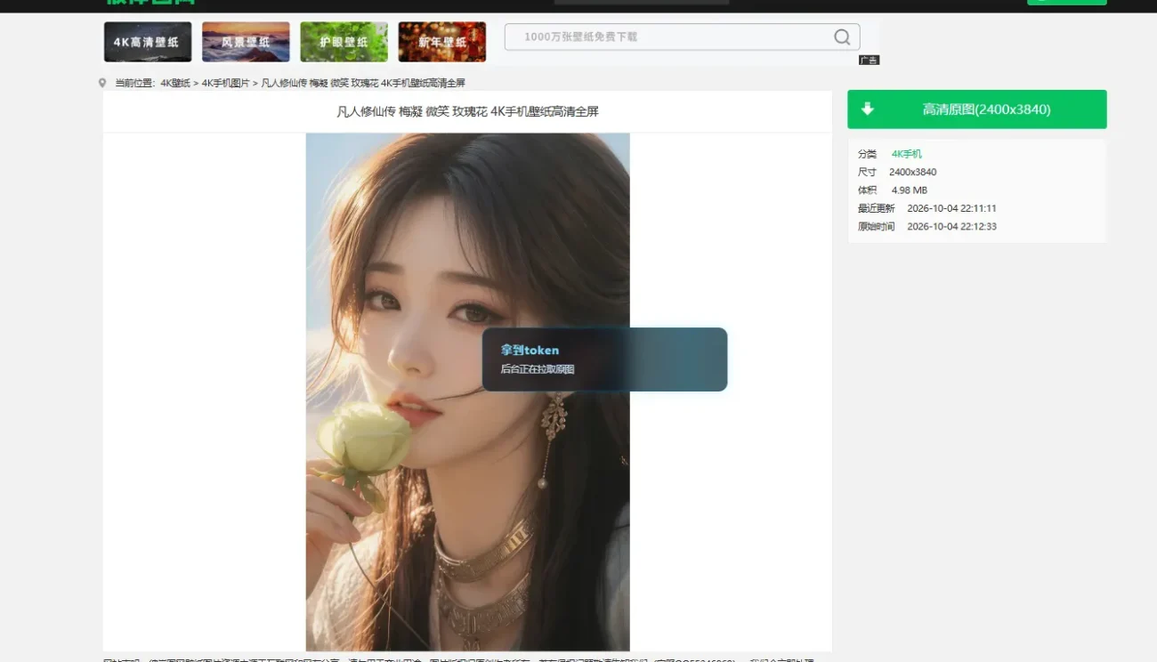
Task: Click the search magnifier icon
Action: coord(842,36)
